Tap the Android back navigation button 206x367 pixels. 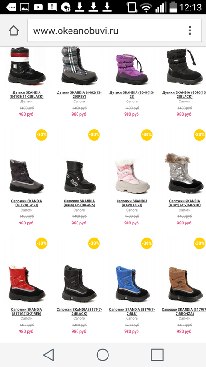(49, 355)
